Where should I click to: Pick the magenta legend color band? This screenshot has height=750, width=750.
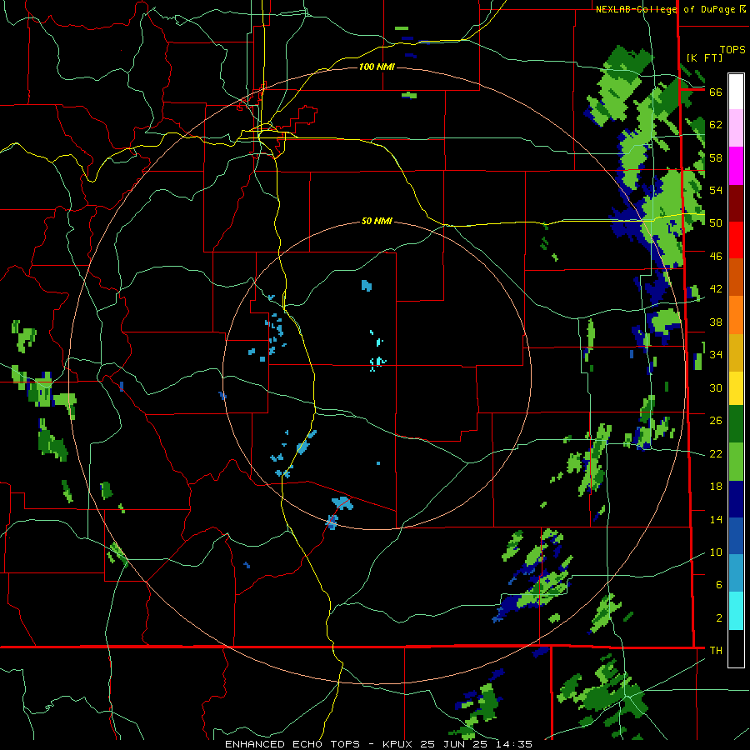736,166
